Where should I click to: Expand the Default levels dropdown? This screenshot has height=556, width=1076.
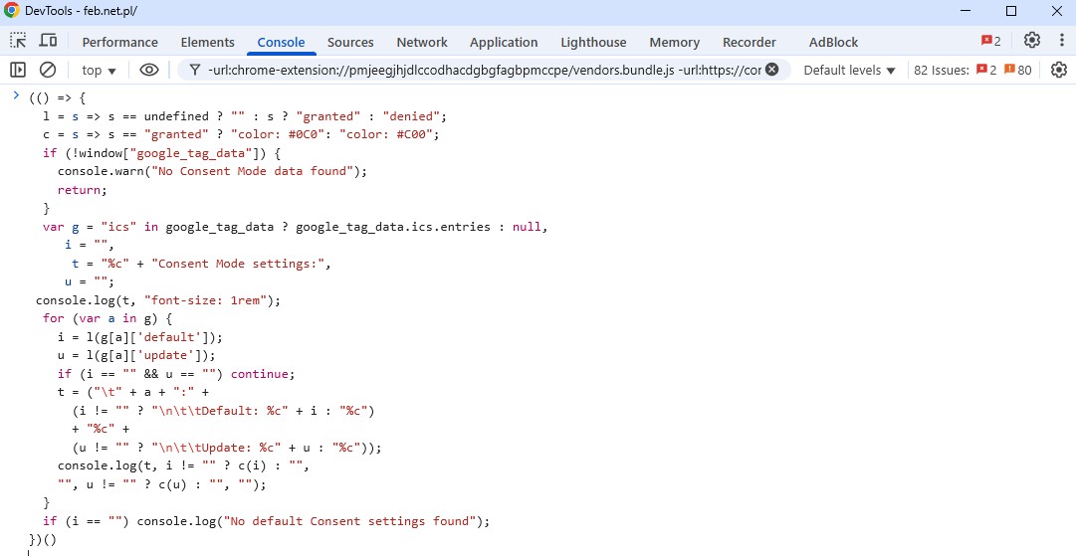click(x=849, y=70)
